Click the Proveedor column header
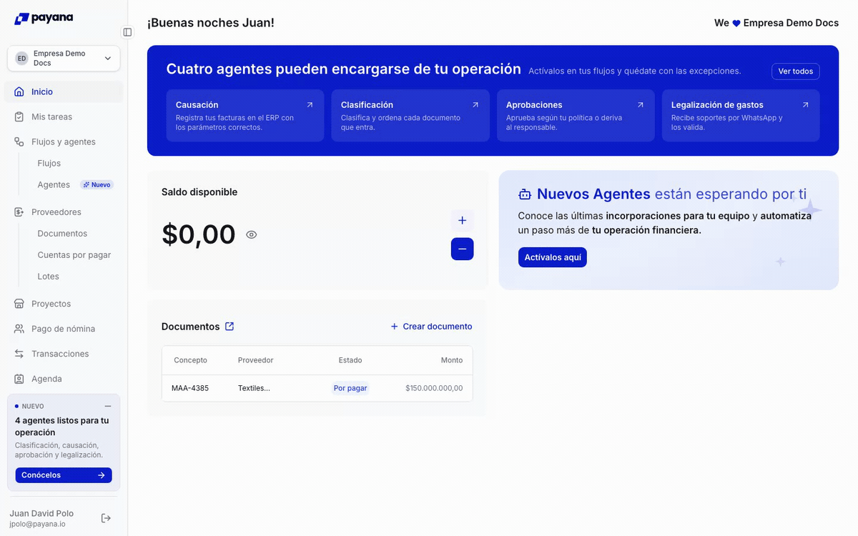Viewport: 858px width, 536px height. point(255,360)
